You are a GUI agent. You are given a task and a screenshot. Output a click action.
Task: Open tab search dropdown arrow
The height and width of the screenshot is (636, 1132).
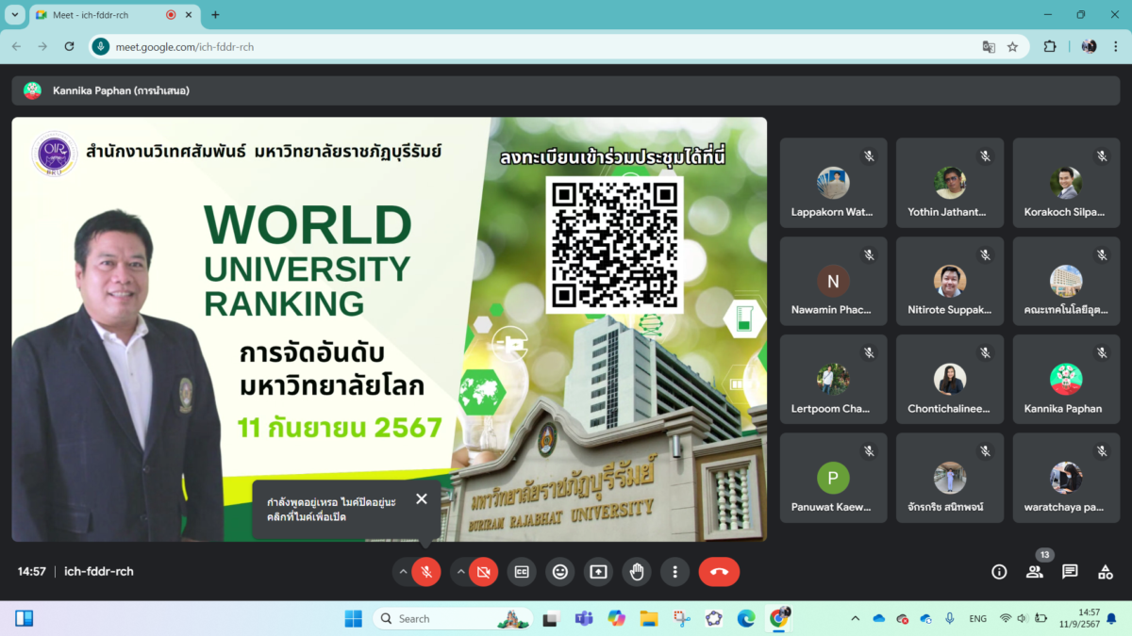click(15, 14)
